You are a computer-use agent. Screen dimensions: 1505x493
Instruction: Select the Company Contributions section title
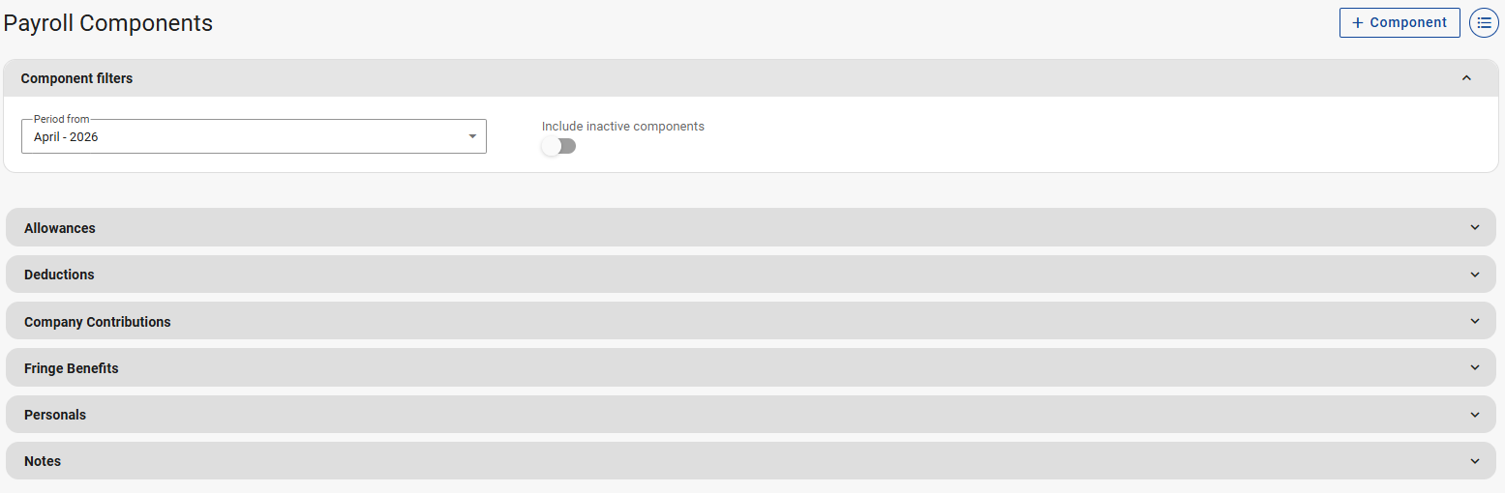click(x=97, y=322)
